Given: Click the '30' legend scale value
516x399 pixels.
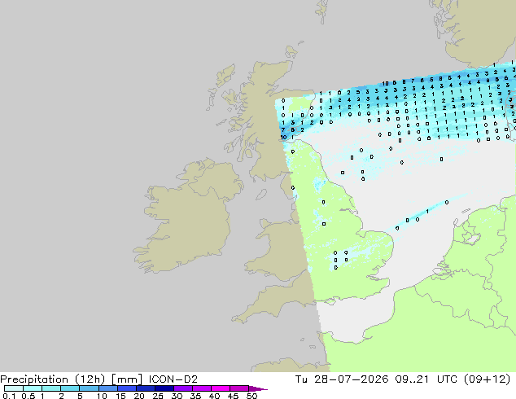Looking at the screenshot, I should 177,396.
